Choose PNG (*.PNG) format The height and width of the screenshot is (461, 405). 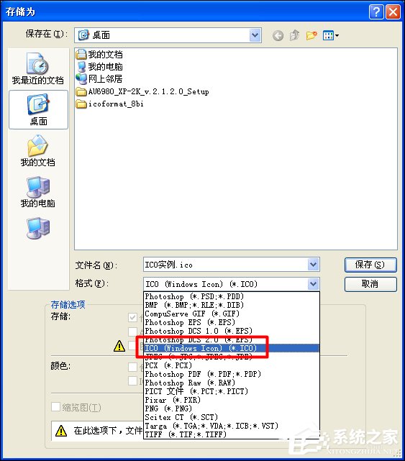coord(231,408)
